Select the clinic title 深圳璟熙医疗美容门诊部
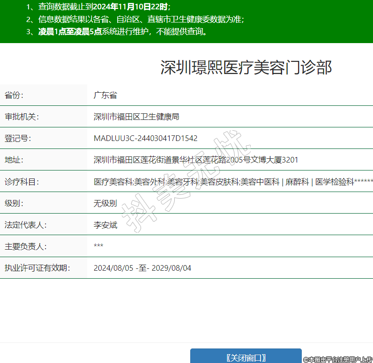This screenshot has height=363, width=373. [246, 68]
